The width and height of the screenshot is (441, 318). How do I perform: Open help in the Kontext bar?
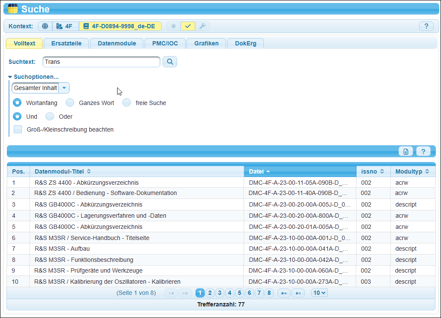coord(426,26)
